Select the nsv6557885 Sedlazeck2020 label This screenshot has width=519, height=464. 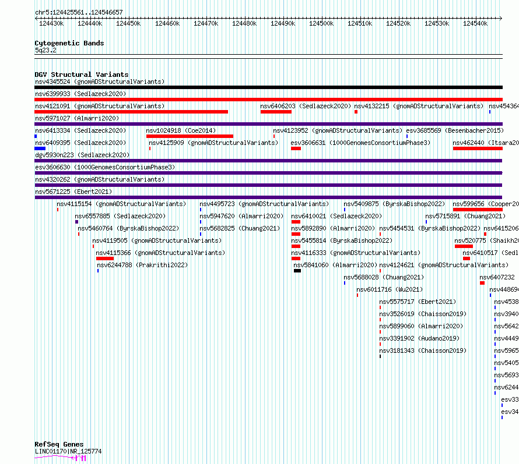[x=120, y=216]
